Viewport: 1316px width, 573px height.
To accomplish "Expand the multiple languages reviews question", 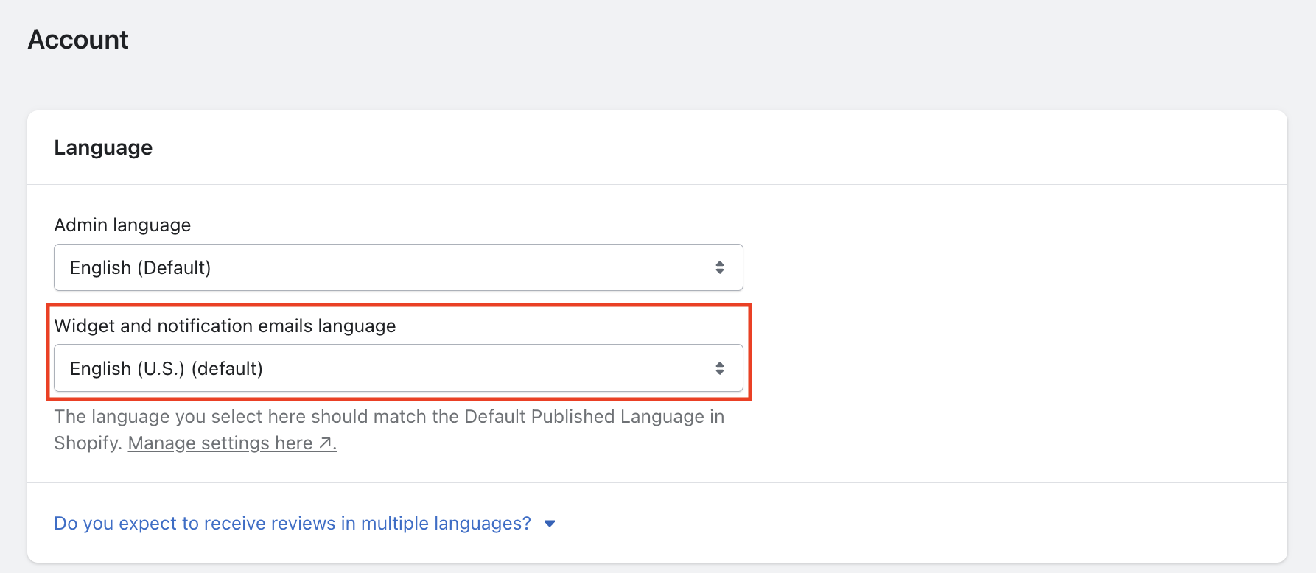I will tap(292, 524).
